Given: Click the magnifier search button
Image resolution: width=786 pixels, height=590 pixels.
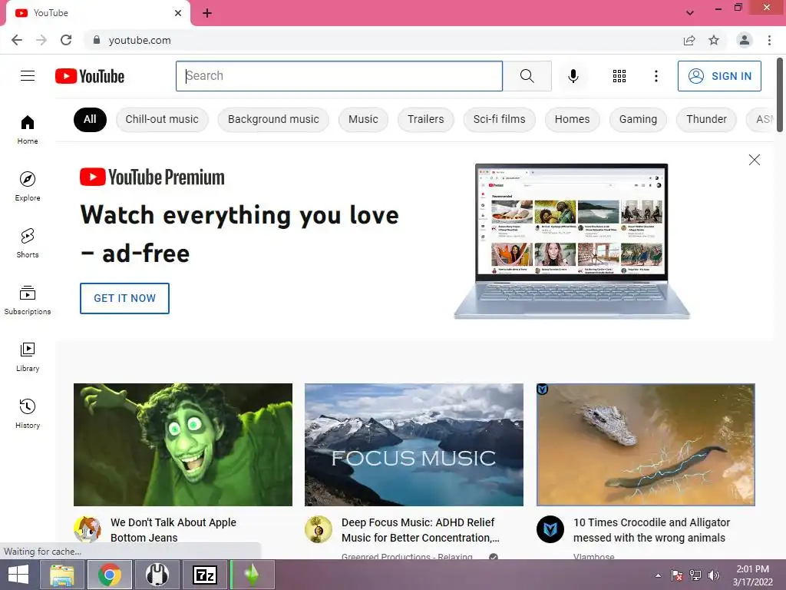Looking at the screenshot, I should (x=527, y=76).
